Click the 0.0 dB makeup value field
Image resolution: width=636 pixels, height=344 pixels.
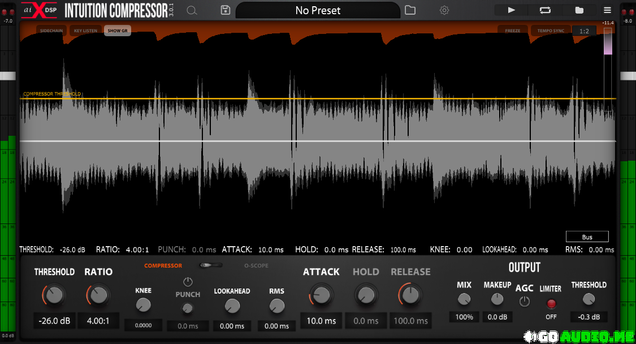point(497,317)
